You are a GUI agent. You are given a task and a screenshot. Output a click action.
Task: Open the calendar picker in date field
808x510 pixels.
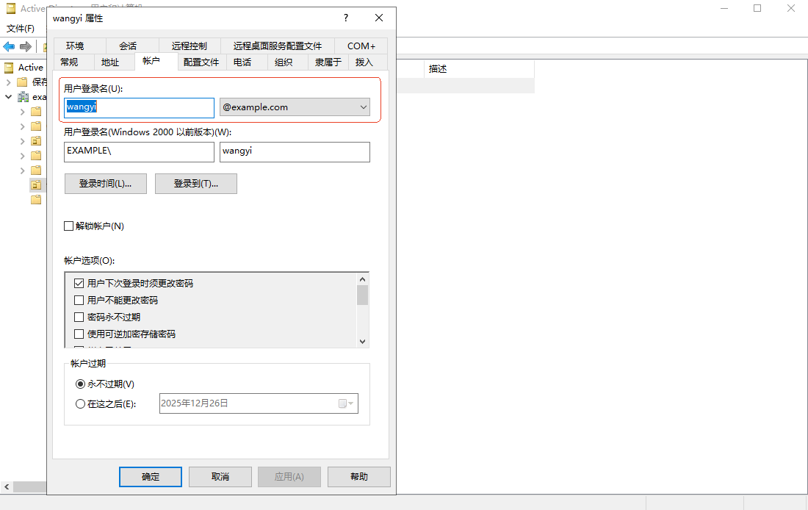click(x=346, y=403)
